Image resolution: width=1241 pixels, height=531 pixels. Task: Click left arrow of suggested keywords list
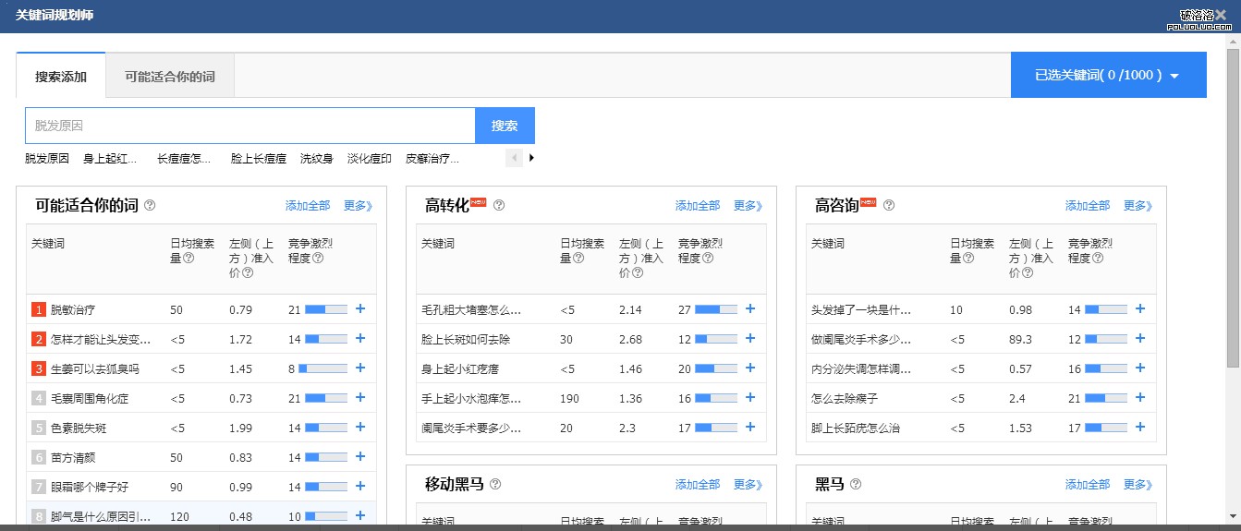(x=515, y=158)
